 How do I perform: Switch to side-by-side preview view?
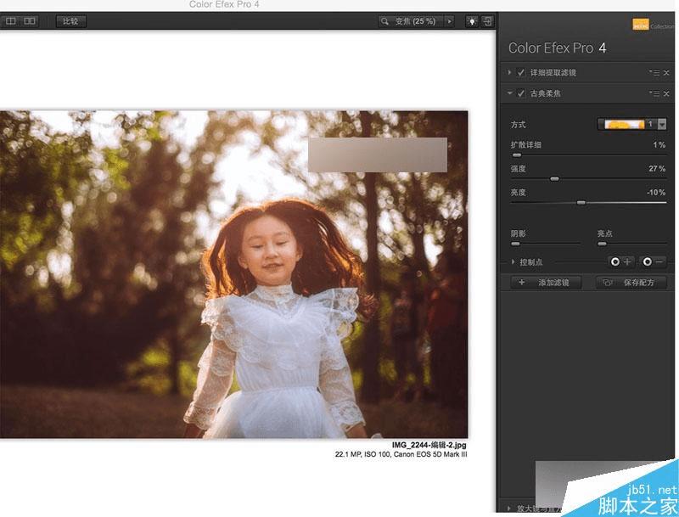(30, 20)
